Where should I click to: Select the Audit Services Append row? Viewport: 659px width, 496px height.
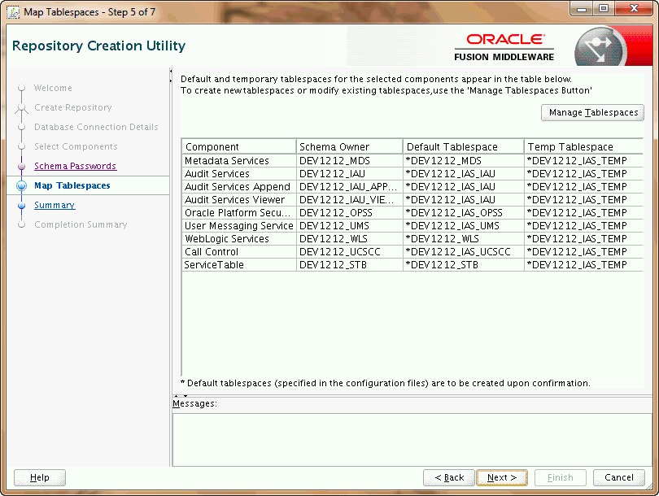pyautogui.click(x=412, y=187)
